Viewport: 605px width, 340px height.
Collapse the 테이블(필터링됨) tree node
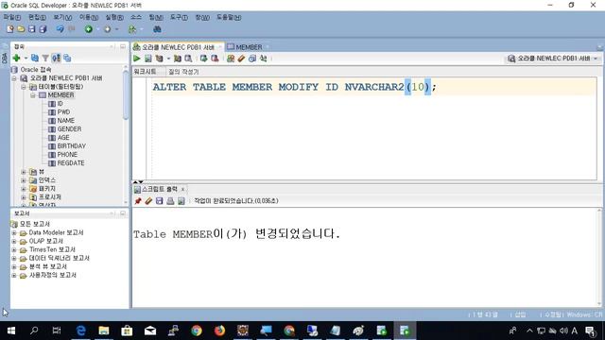(x=24, y=87)
